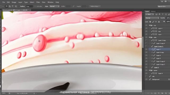Open the tool preset picker arrow
Viewport: 170px width, 95px height.
pyautogui.click(x=3, y=6)
